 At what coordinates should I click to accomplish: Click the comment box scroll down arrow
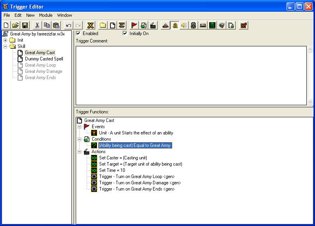[x=310, y=102]
